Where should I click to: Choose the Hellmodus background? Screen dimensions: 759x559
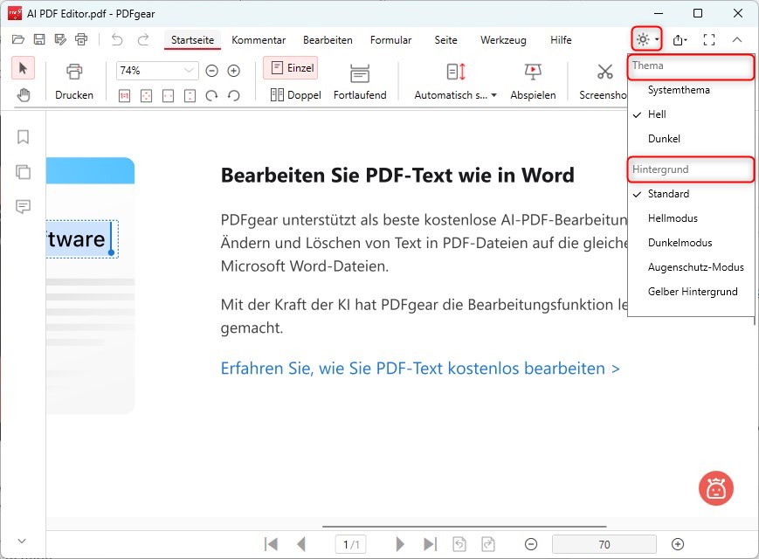click(x=691, y=218)
